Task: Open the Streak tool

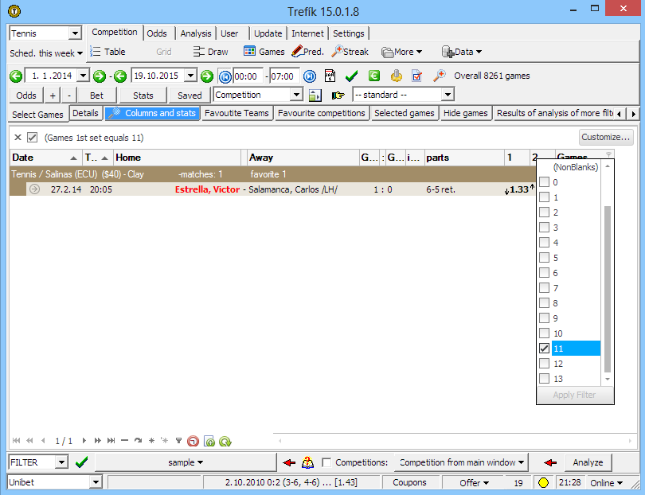Action: pos(350,52)
